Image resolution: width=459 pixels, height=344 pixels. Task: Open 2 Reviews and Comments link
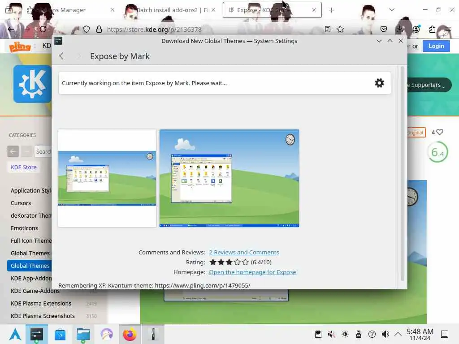click(x=244, y=252)
